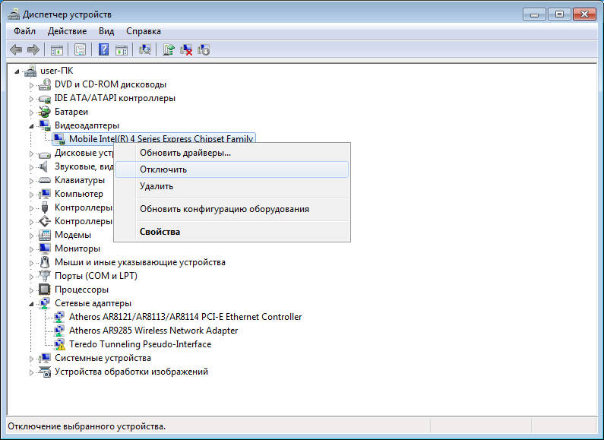Click the user-ПК computer root icon
Screen dimensions: 604x440
tap(30, 71)
